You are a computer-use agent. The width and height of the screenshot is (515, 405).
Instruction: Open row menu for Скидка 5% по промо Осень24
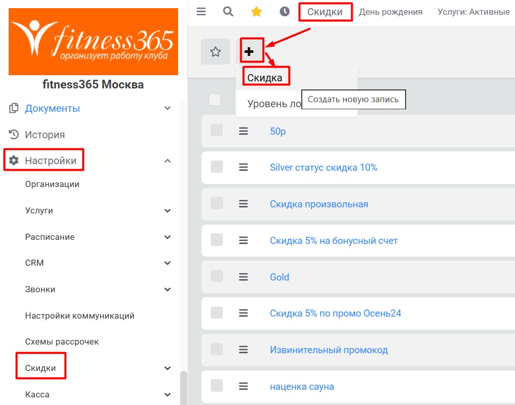(x=243, y=313)
